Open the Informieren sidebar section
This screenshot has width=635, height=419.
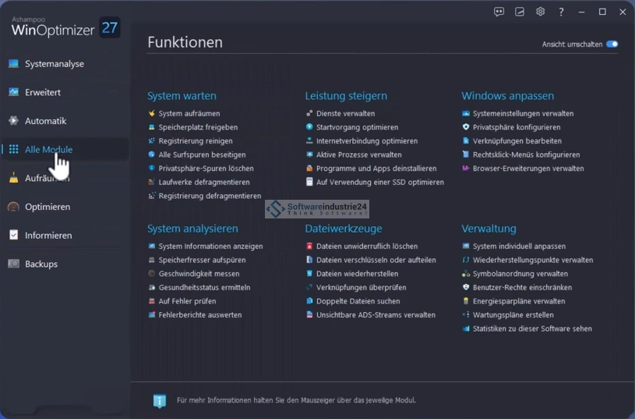point(48,235)
